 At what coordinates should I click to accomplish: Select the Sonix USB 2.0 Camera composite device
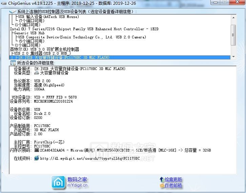(x=82, y=37)
